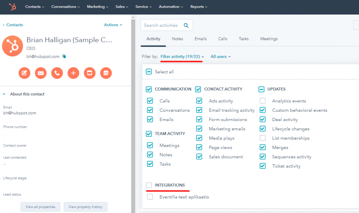Click the Search activities input field
The height and width of the screenshot is (213, 359).
click(167, 25)
